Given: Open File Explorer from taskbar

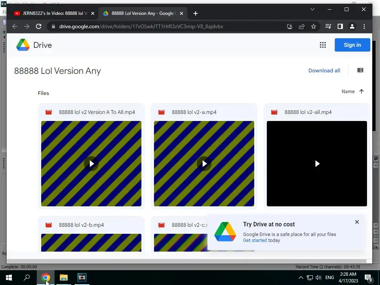Looking at the screenshot, I should (64, 278).
